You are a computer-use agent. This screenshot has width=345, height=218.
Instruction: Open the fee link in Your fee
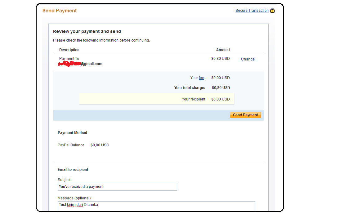pyautogui.click(x=201, y=78)
